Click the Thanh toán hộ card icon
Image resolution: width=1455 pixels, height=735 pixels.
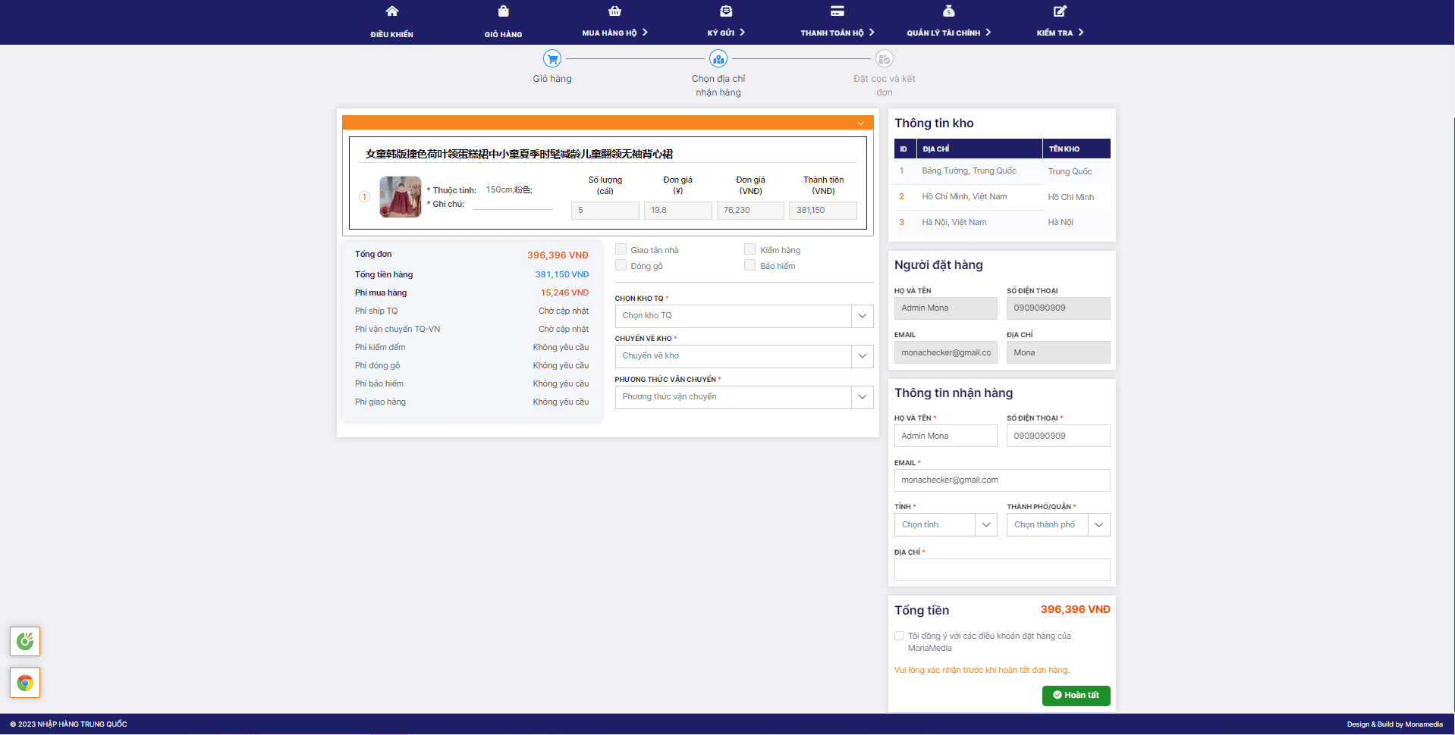837,11
